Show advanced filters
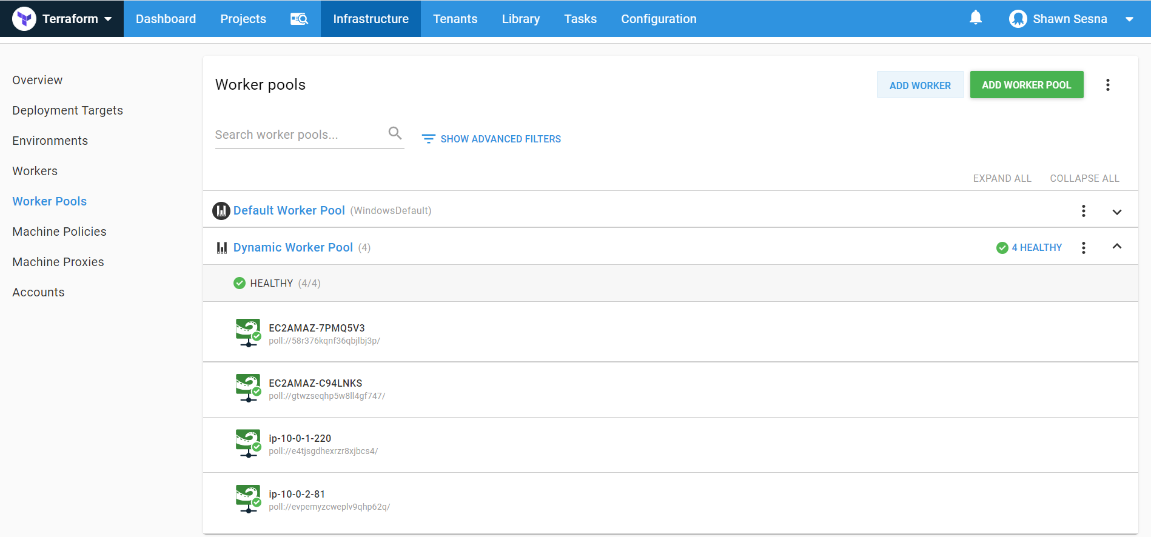1151x537 pixels. click(491, 139)
